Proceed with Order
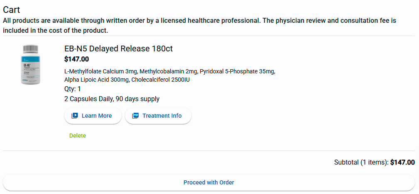The width and height of the screenshot is (419, 194). [209, 182]
